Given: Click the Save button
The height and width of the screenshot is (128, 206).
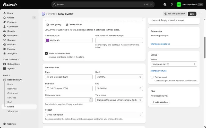Looking at the screenshot, I should tap(192, 14).
